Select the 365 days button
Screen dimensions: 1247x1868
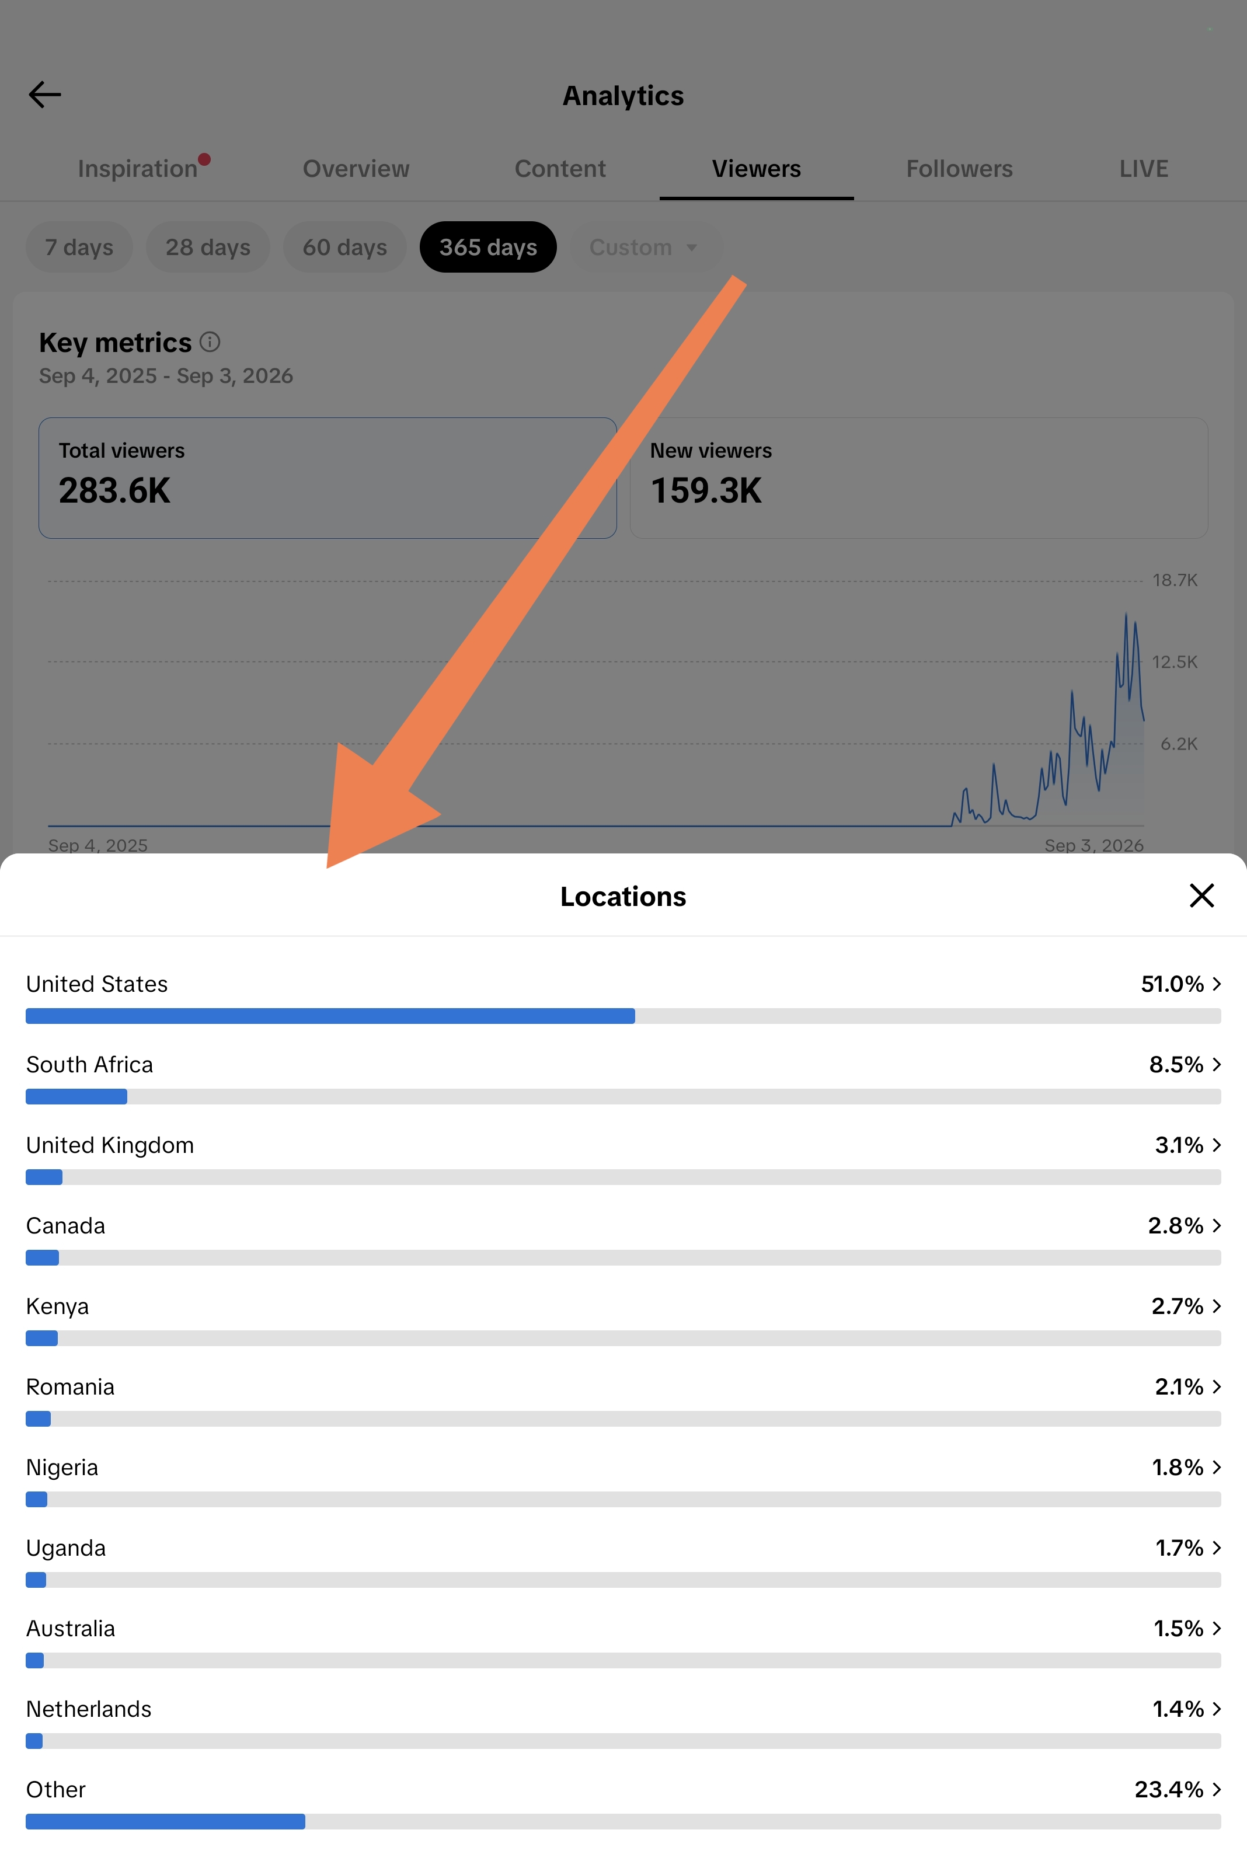[488, 248]
